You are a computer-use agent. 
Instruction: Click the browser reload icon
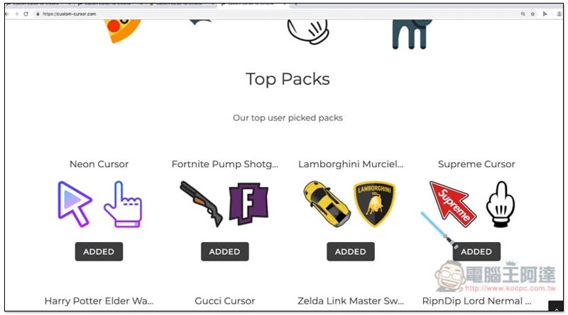[x=26, y=13]
